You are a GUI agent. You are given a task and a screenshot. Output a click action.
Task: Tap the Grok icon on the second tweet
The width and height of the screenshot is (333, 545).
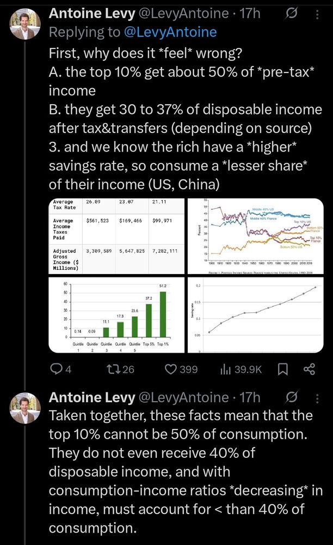(292, 397)
